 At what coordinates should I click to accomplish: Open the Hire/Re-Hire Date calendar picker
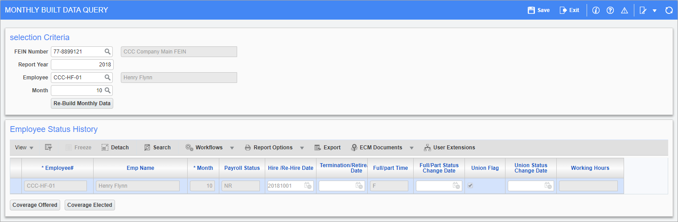tap(308, 186)
